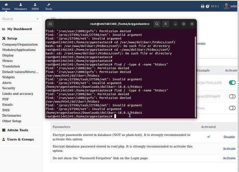Open Widgets setup page
The image size is (239, 172).
pos(9,77)
